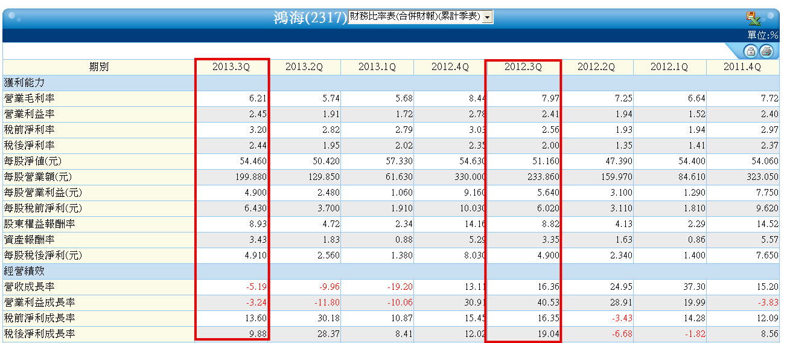The image size is (787, 343).
Task: Select the 2012.2Q column header
Action: pos(596,67)
